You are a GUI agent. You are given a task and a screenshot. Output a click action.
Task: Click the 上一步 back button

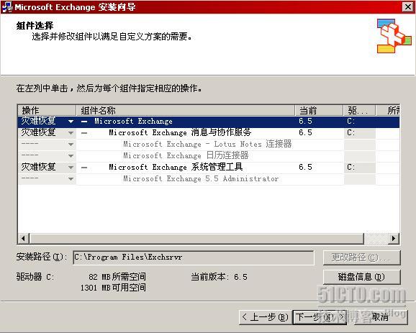point(266,317)
